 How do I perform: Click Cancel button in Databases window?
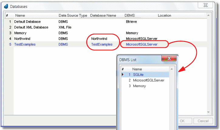(x=203, y=121)
